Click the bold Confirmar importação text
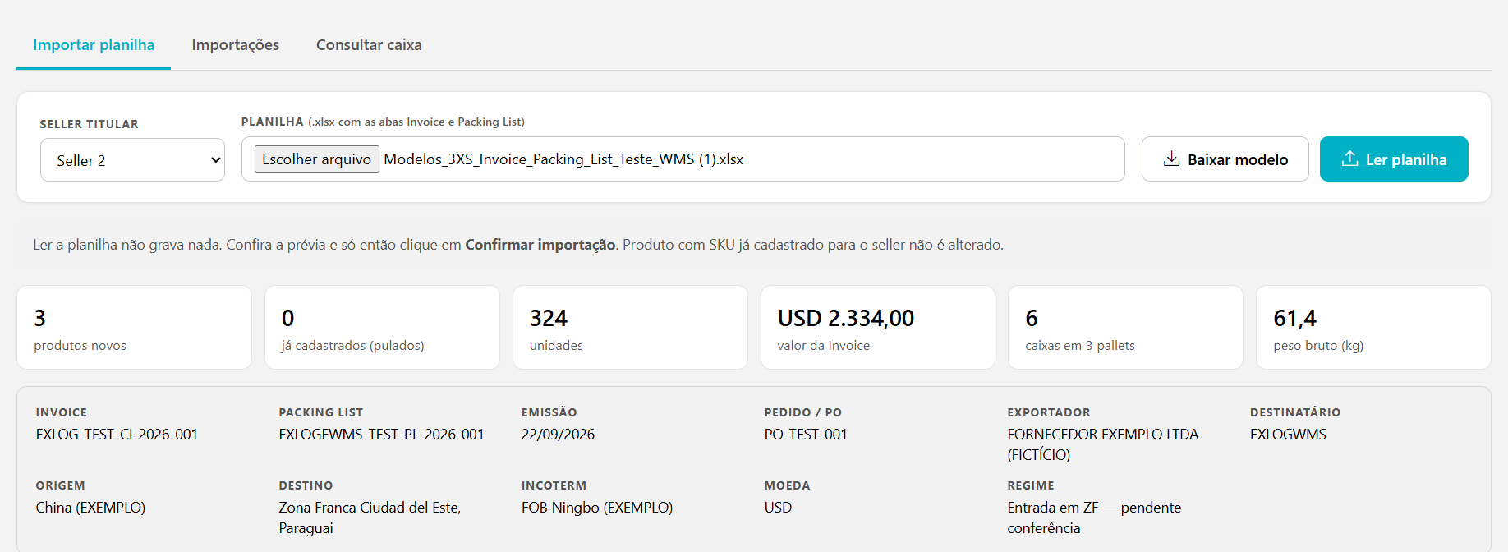Image resolution: width=1508 pixels, height=552 pixels. 540,245
